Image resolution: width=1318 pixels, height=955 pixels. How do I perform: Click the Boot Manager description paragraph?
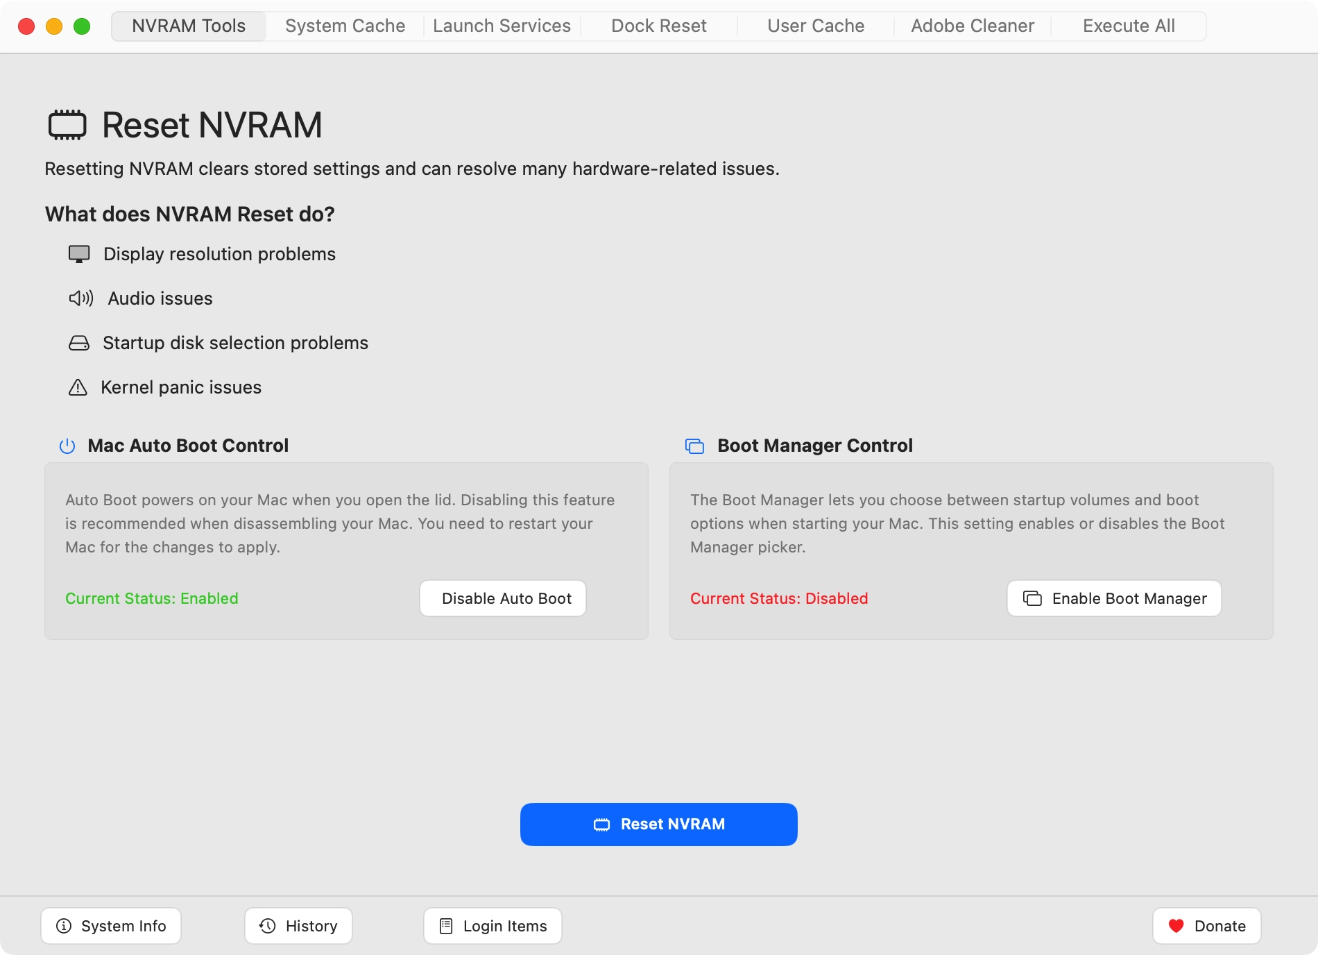pos(957,523)
